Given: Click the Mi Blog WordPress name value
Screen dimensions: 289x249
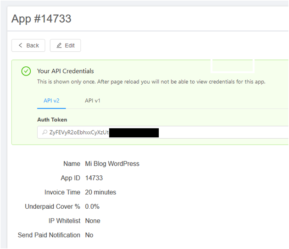Looking at the screenshot, I should coord(112,164).
